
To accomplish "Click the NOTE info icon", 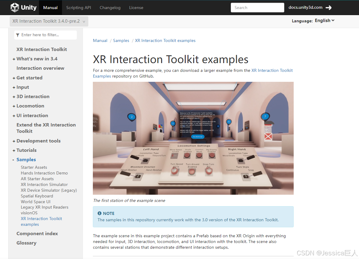I will click(x=100, y=213).
